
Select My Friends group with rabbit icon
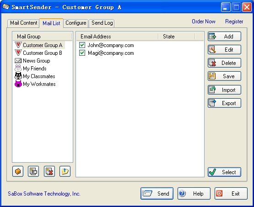31,69
